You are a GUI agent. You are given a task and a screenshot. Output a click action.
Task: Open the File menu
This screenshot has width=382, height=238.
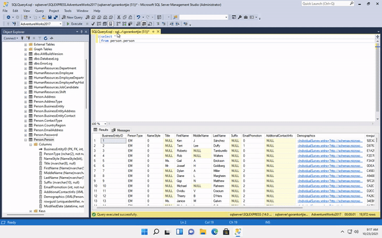coord(5,11)
